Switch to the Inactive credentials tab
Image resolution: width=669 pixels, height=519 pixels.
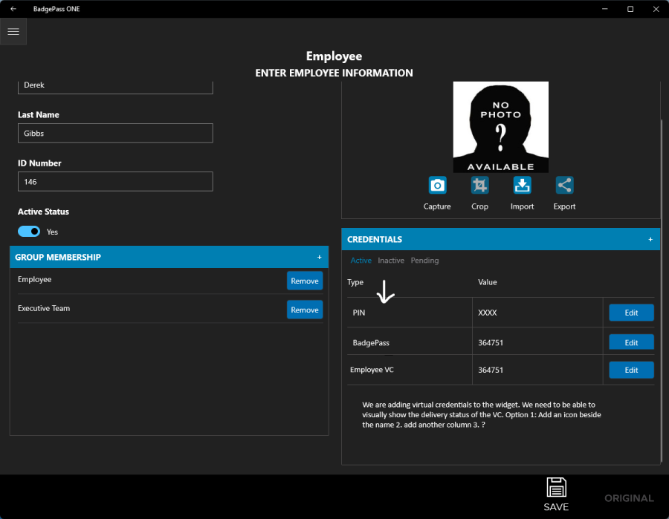(391, 261)
